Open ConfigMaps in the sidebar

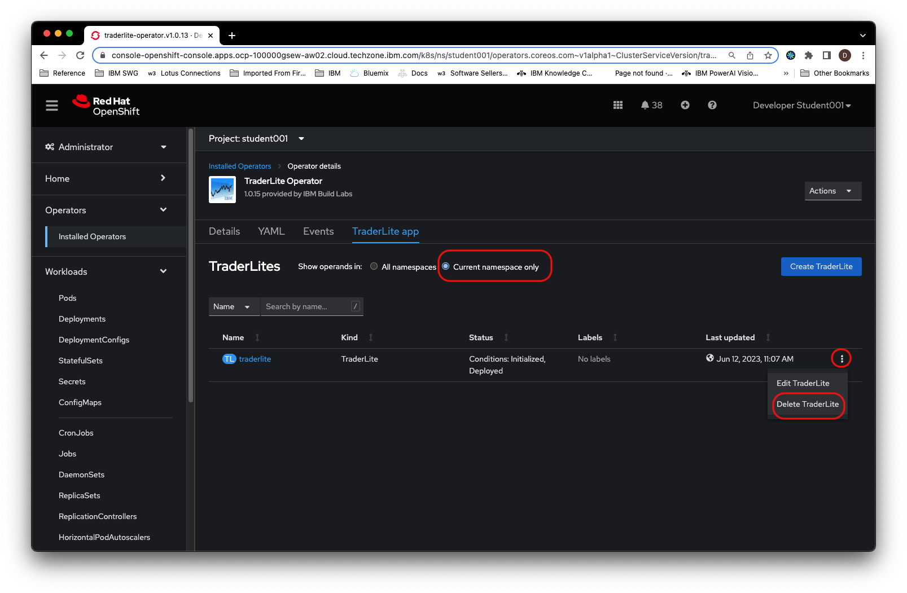pos(80,402)
